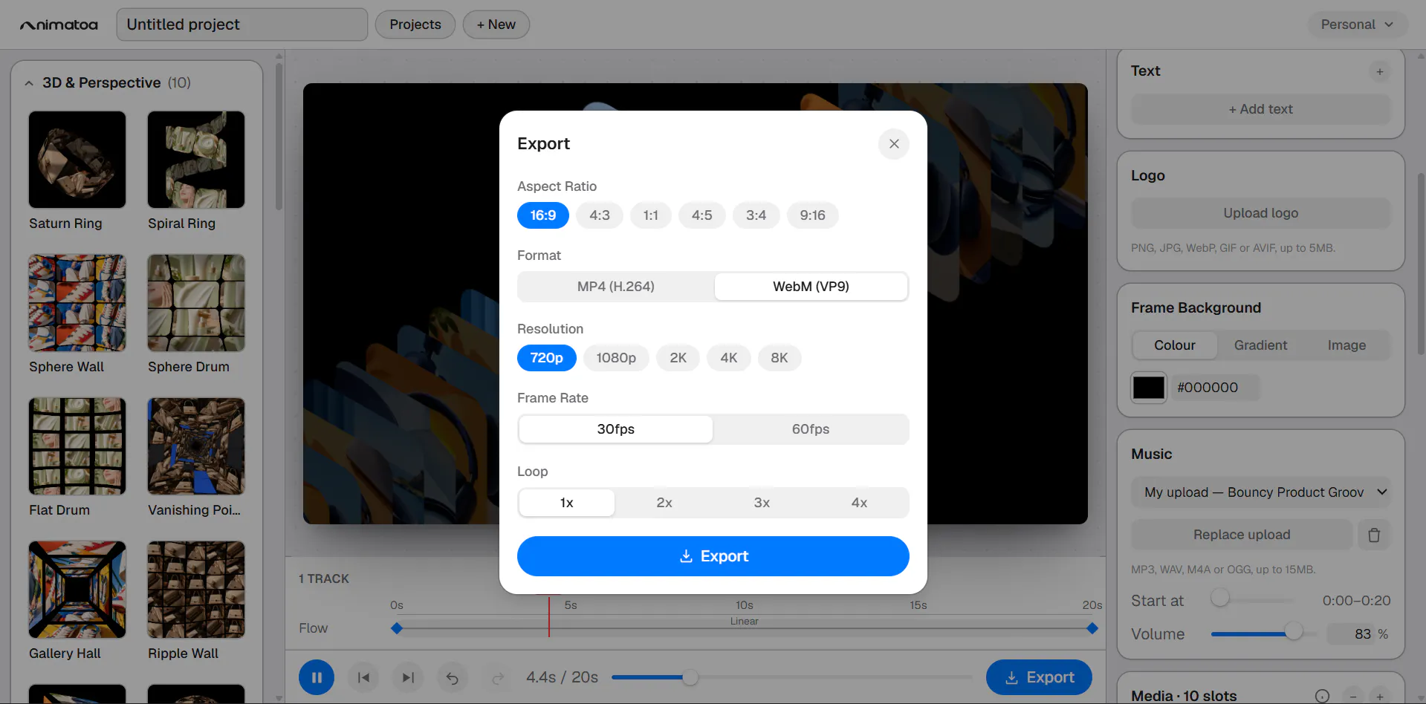
Task: Click the Untitled project name field
Action: (242, 25)
